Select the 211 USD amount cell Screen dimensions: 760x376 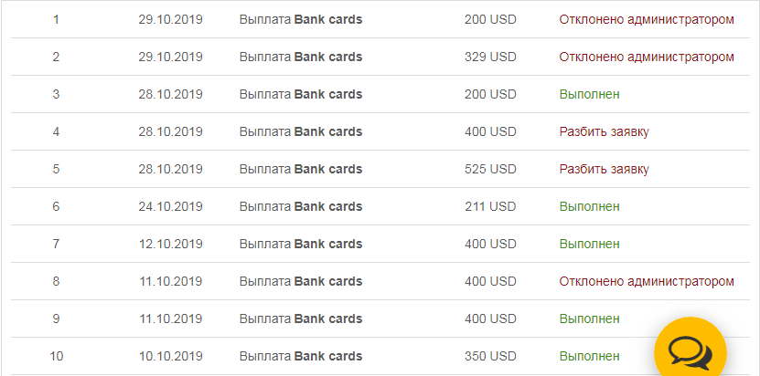(490, 206)
